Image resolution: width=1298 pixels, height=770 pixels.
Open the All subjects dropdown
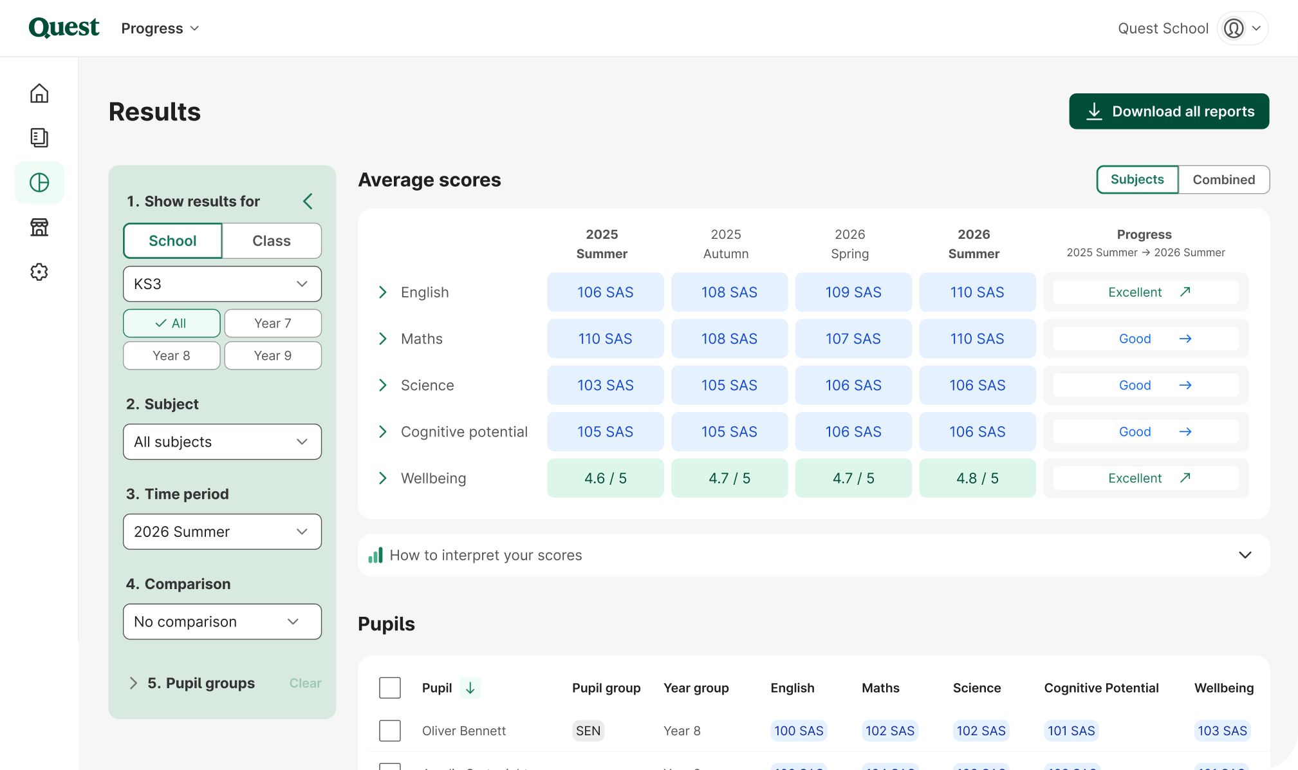(x=223, y=442)
